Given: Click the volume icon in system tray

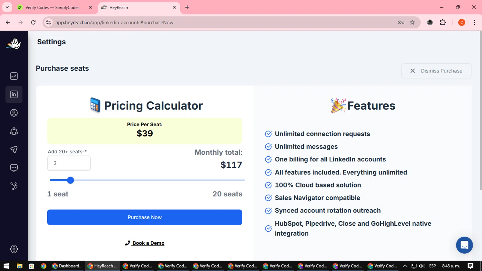Looking at the screenshot, I should [x=422, y=266].
